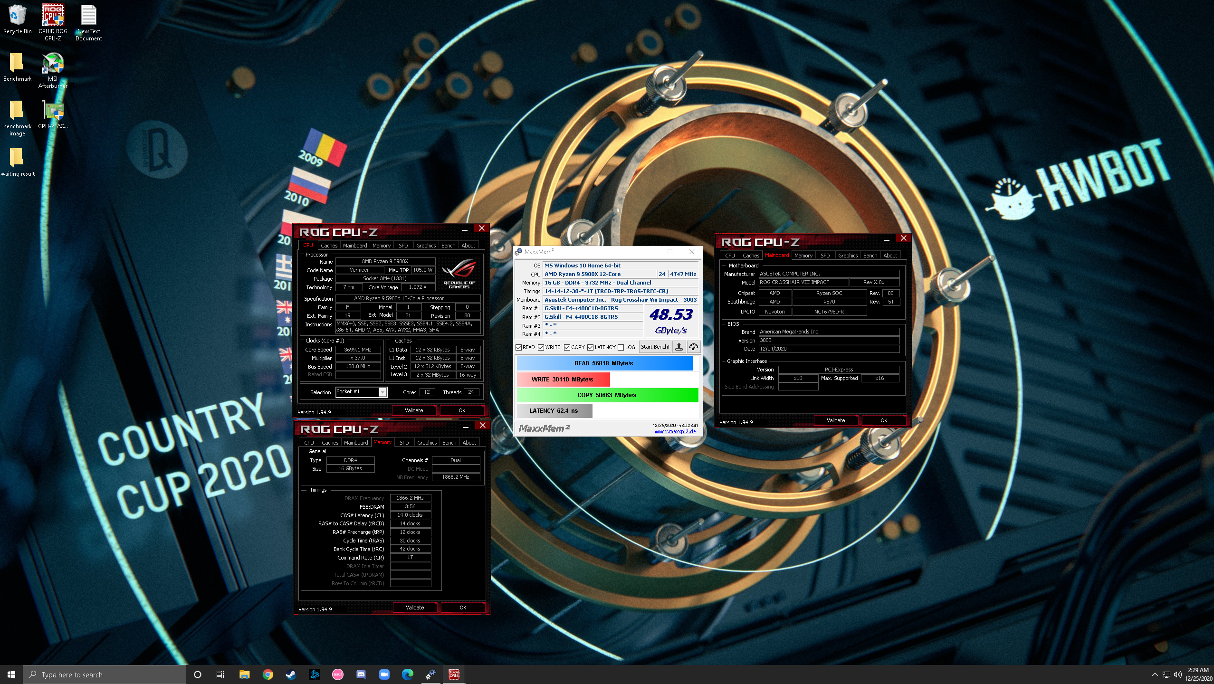This screenshot has width=1214, height=684.
Task: Launch the GPU-Z desktop shortcut
Action: pyautogui.click(x=53, y=114)
